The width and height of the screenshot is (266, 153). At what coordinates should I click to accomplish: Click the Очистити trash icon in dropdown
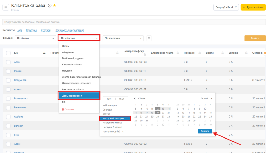click(x=63, y=109)
